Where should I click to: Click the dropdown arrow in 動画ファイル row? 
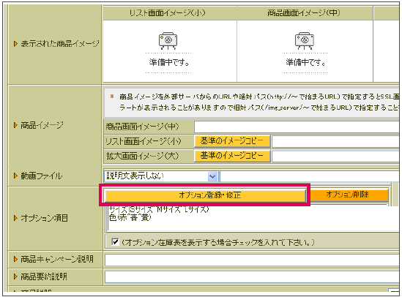(212, 176)
